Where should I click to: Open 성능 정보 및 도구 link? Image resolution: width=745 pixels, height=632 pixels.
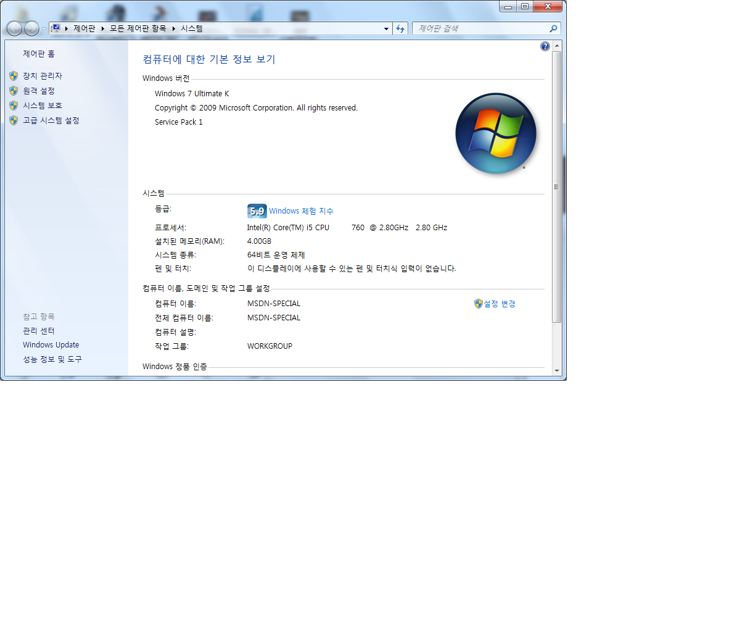[52, 359]
